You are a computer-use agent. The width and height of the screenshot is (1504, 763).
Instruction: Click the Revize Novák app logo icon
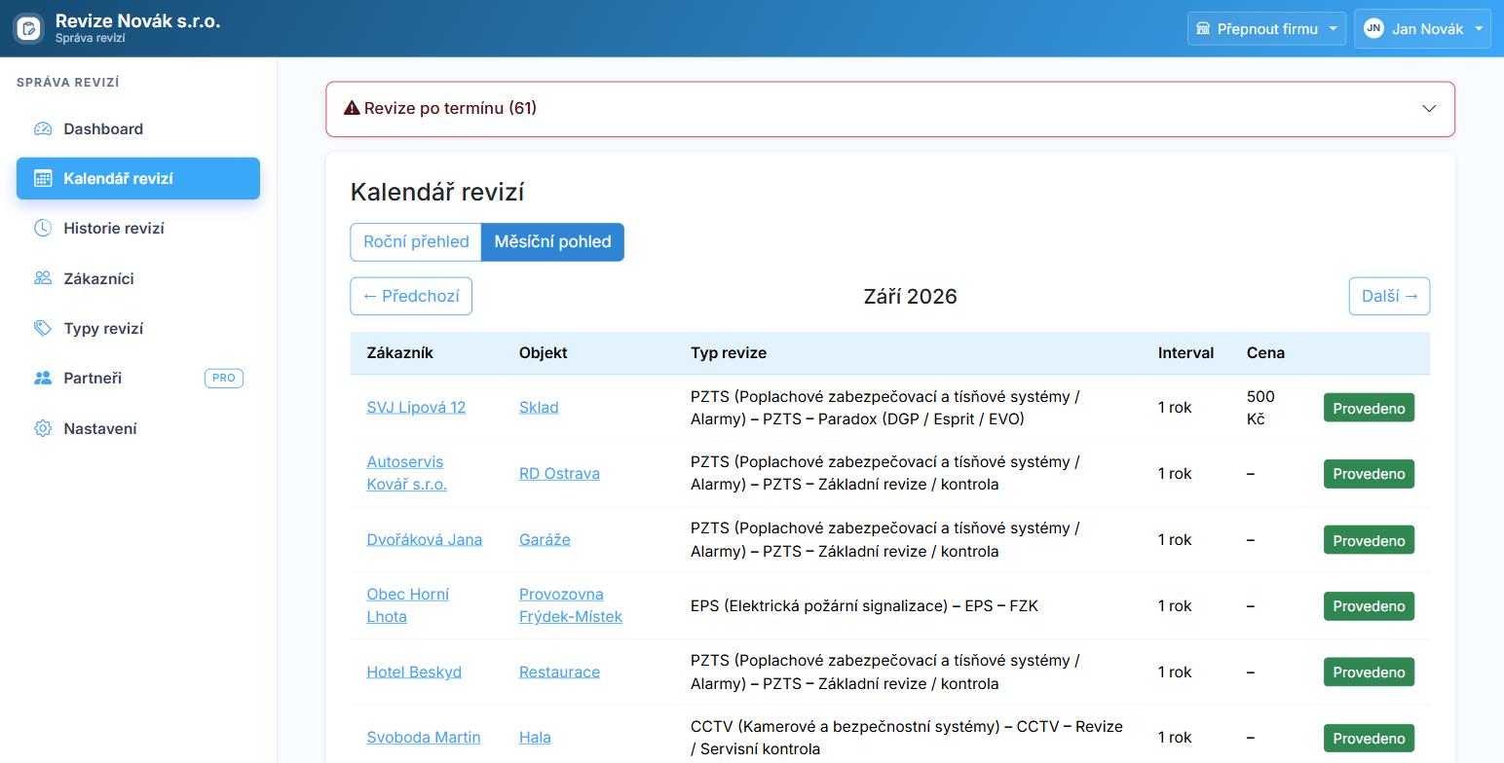coord(29,28)
